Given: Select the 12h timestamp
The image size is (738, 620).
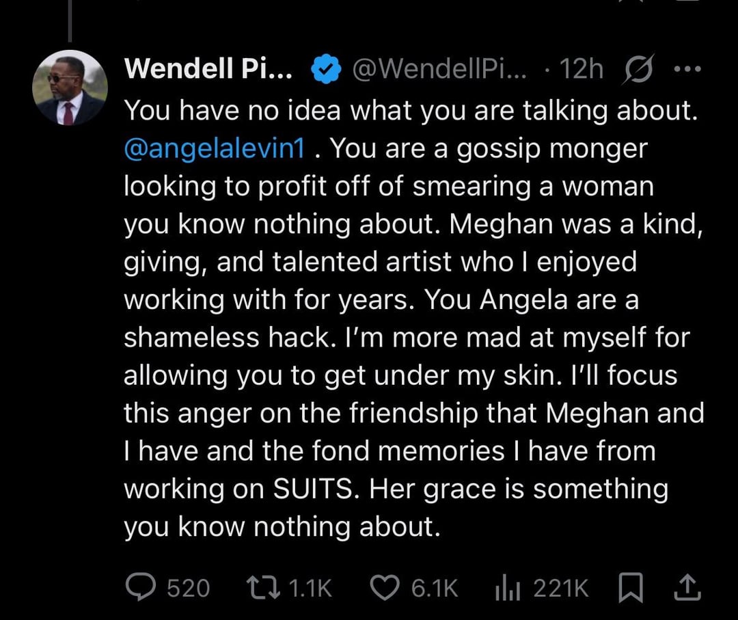Looking at the screenshot, I should [x=582, y=68].
